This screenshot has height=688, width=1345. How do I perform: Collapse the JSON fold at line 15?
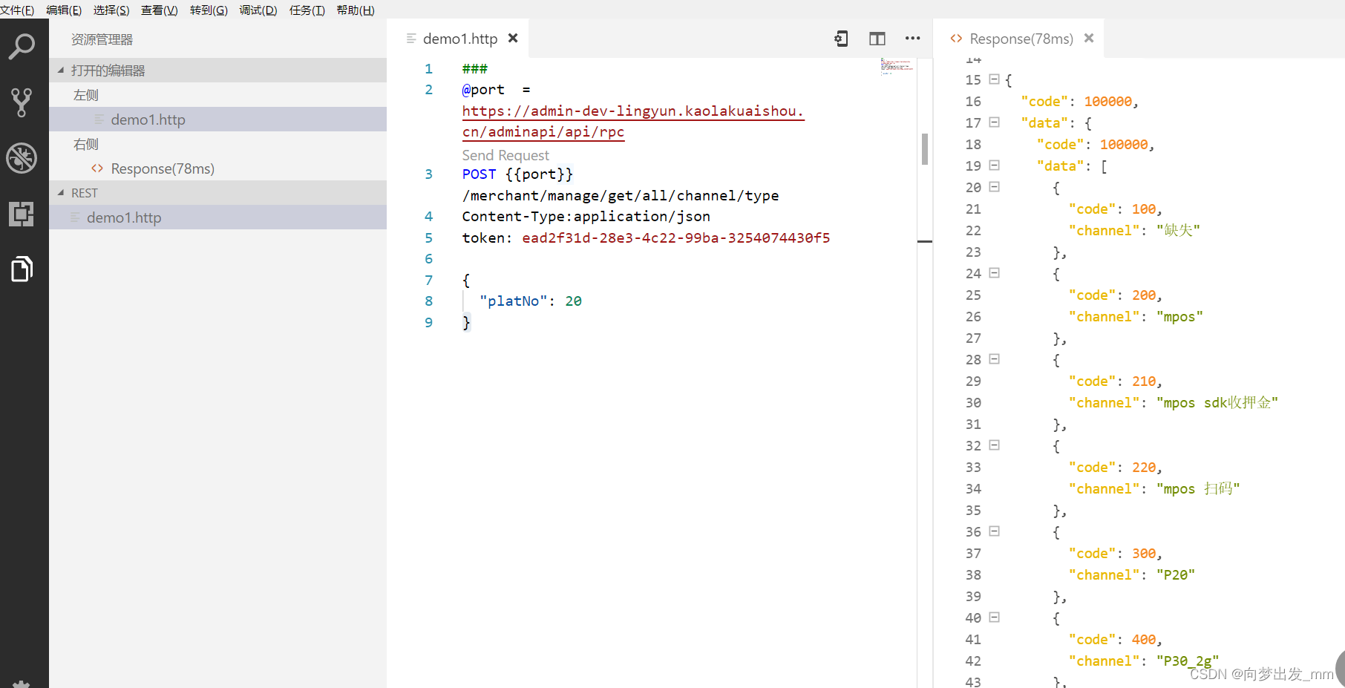pos(995,79)
